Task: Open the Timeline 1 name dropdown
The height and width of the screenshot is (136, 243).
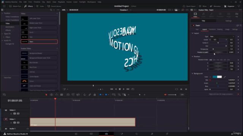Action: click(125, 10)
